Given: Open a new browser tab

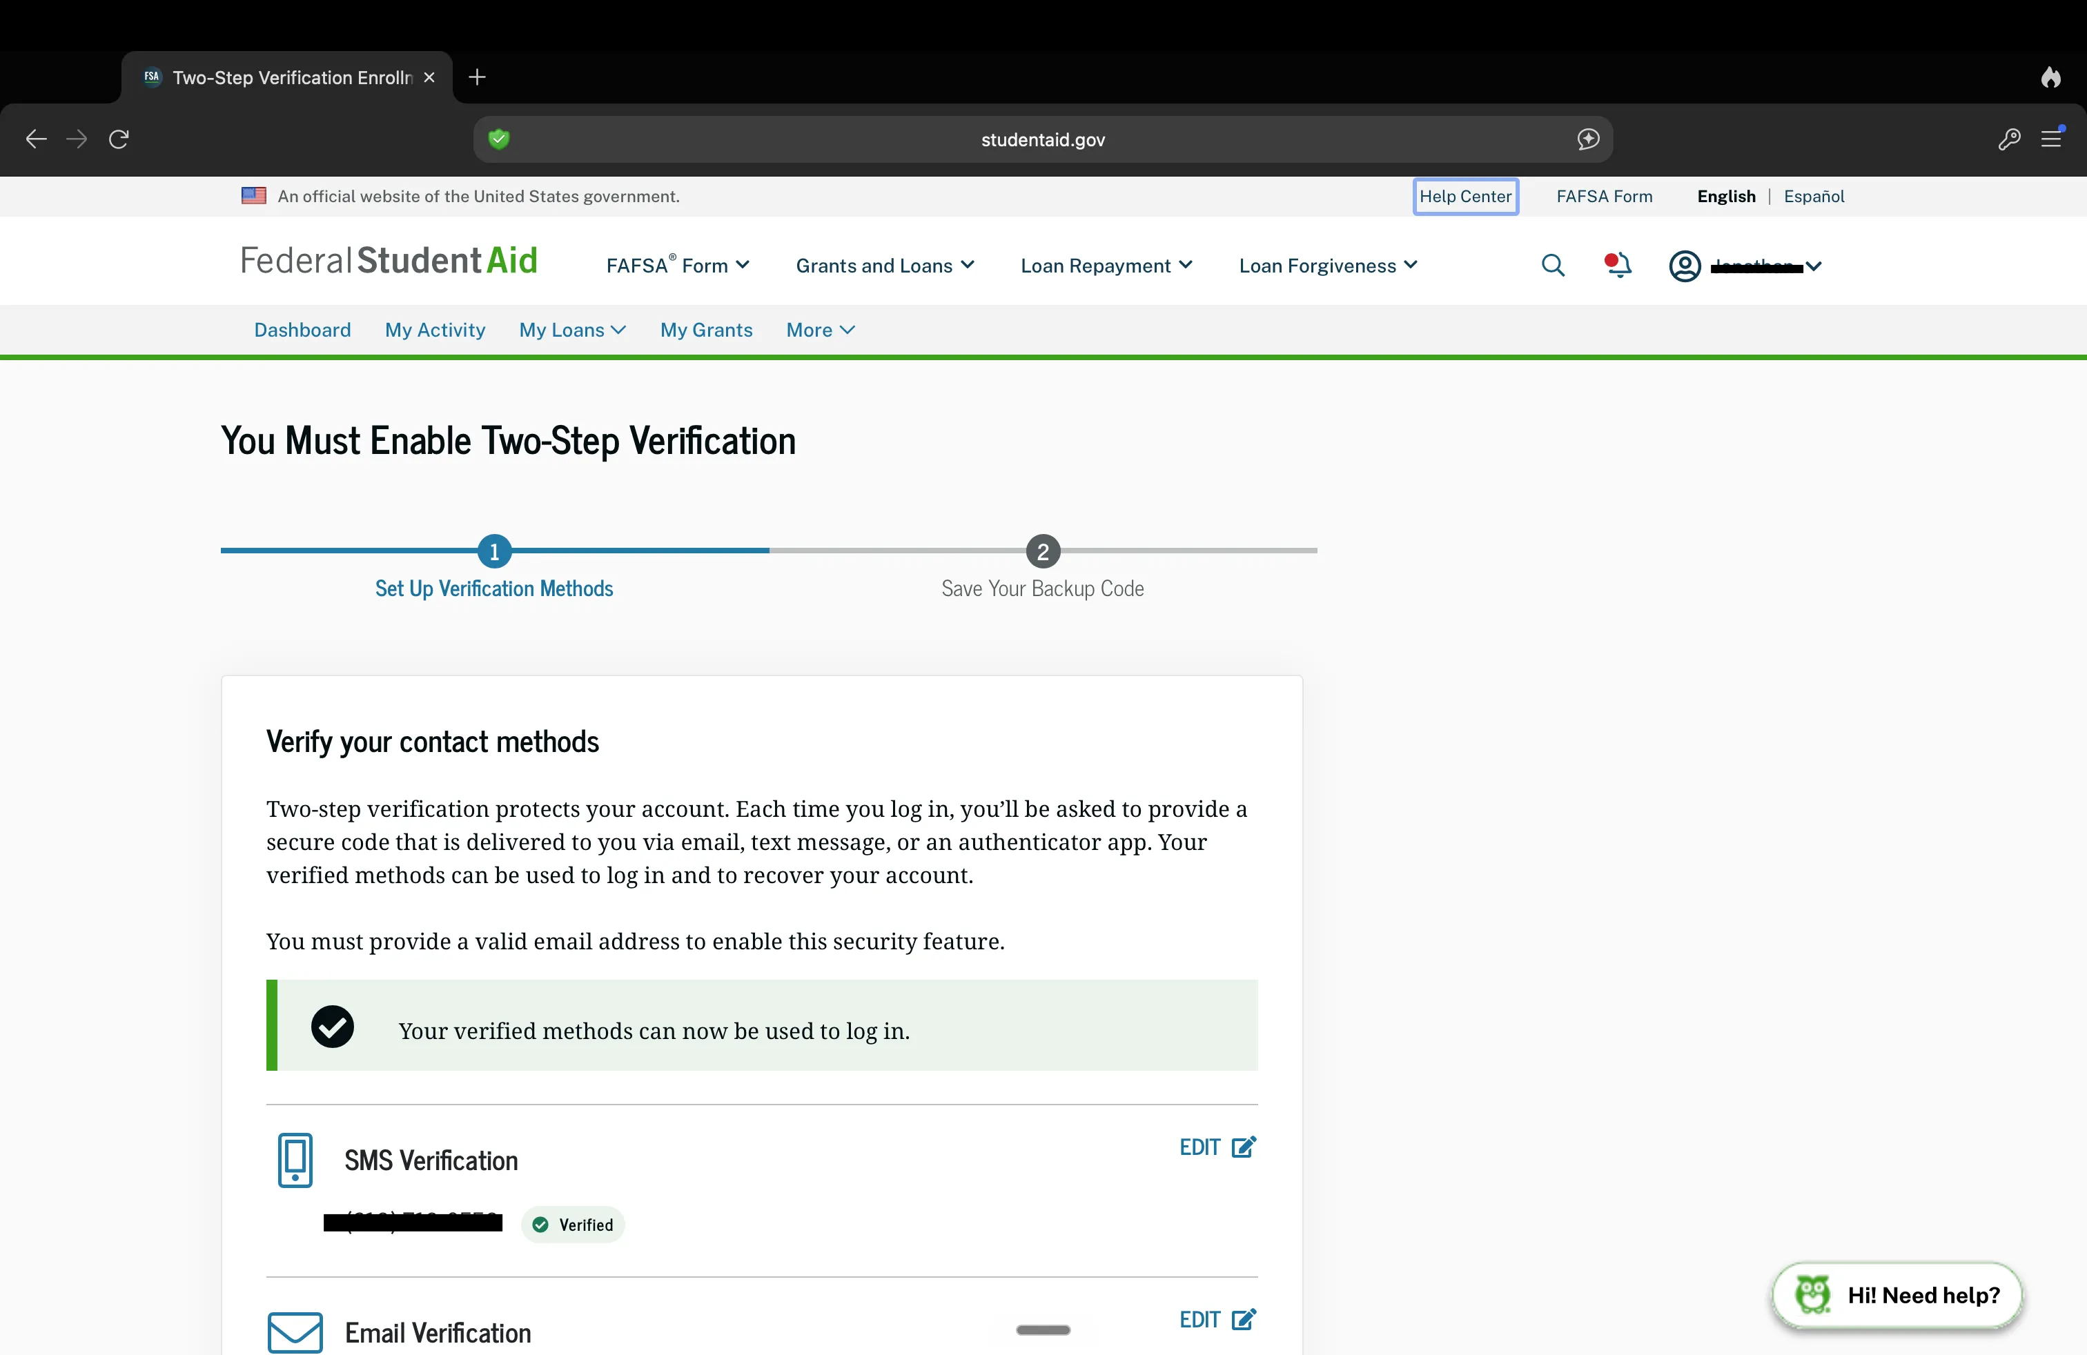Looking at the screenshot, I should point(477,77).
